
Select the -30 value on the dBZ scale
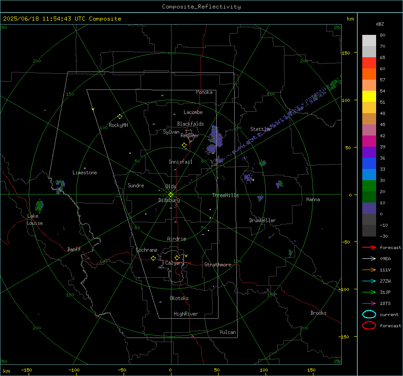[x=384, y=236]
